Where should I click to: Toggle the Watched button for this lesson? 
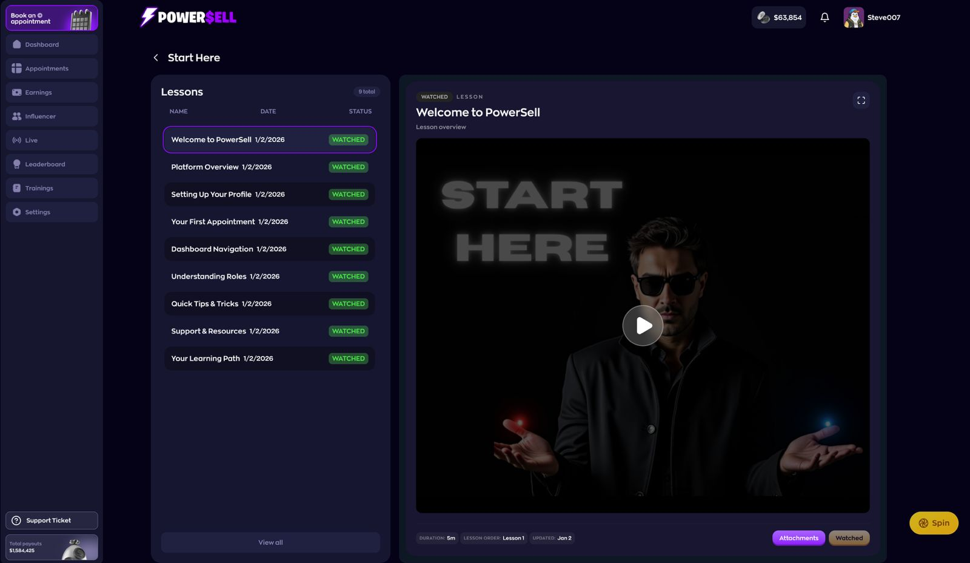(x=849, y=538)
